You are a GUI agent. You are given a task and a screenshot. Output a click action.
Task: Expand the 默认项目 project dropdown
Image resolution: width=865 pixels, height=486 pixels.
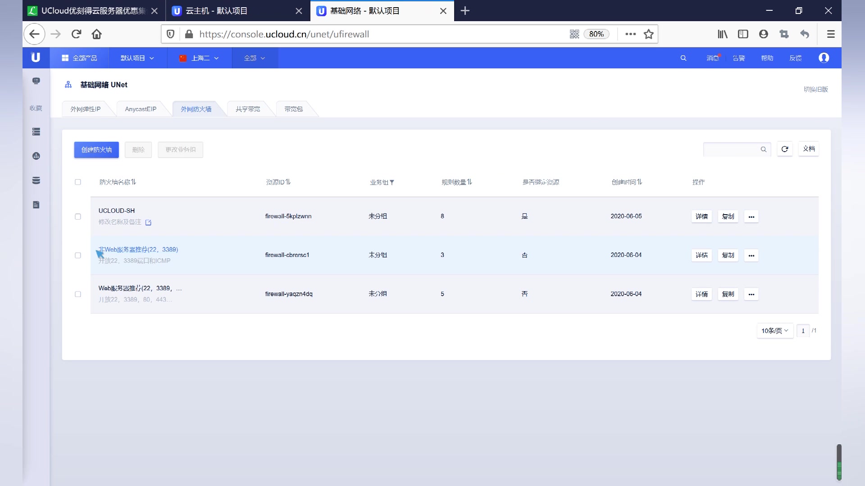click(137, 58)
